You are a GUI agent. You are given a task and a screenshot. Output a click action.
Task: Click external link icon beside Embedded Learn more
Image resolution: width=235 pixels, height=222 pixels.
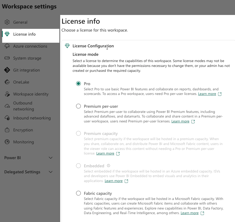pyautogui.click(x=126, y=181)
